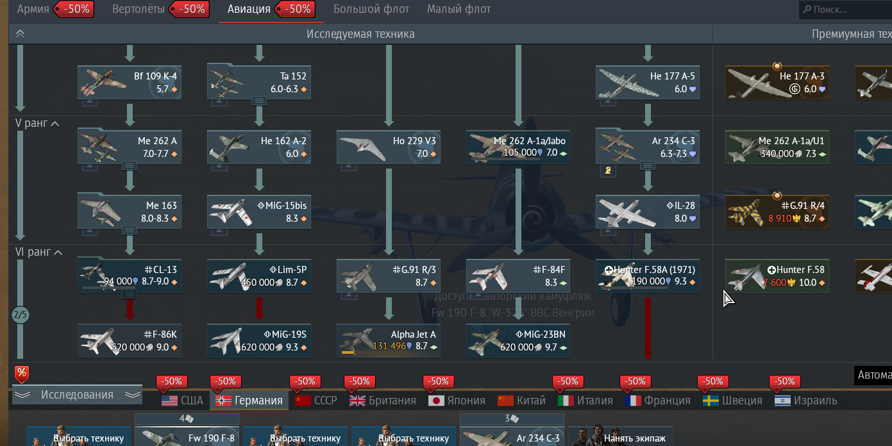This screenshot has height=446, width=892.
Task: Select the Lim-5P card
Action: point(259,275)
